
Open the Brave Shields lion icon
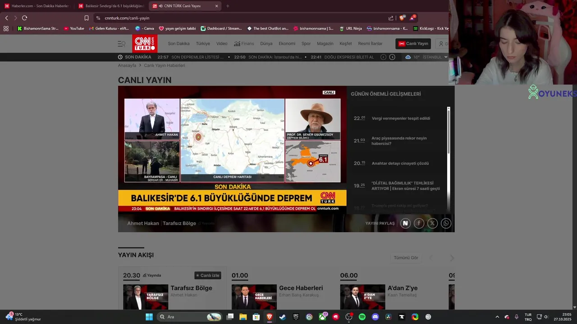402,18
